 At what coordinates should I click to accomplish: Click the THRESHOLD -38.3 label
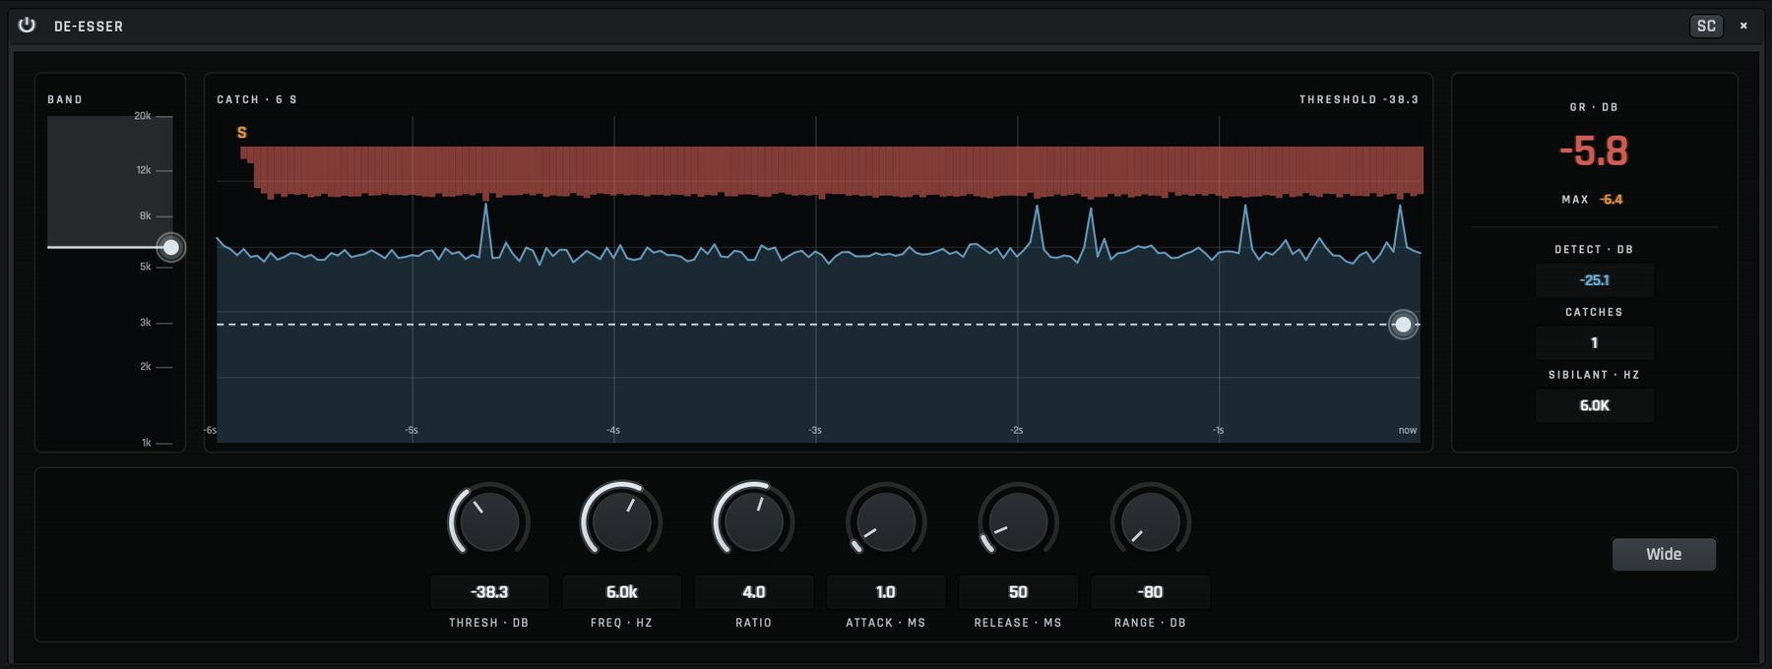click(1359, 99)
